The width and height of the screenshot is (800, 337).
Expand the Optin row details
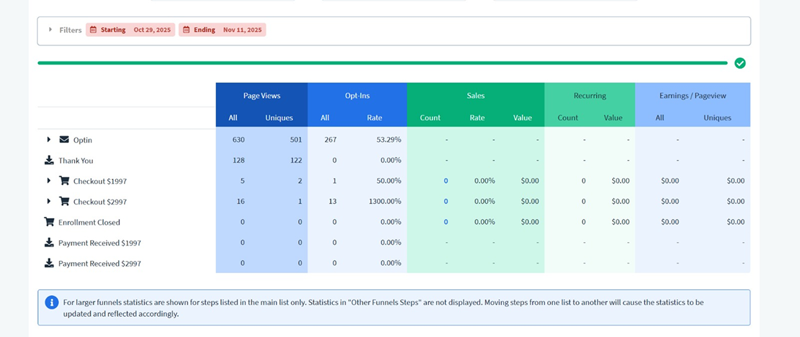click(49, 139)
